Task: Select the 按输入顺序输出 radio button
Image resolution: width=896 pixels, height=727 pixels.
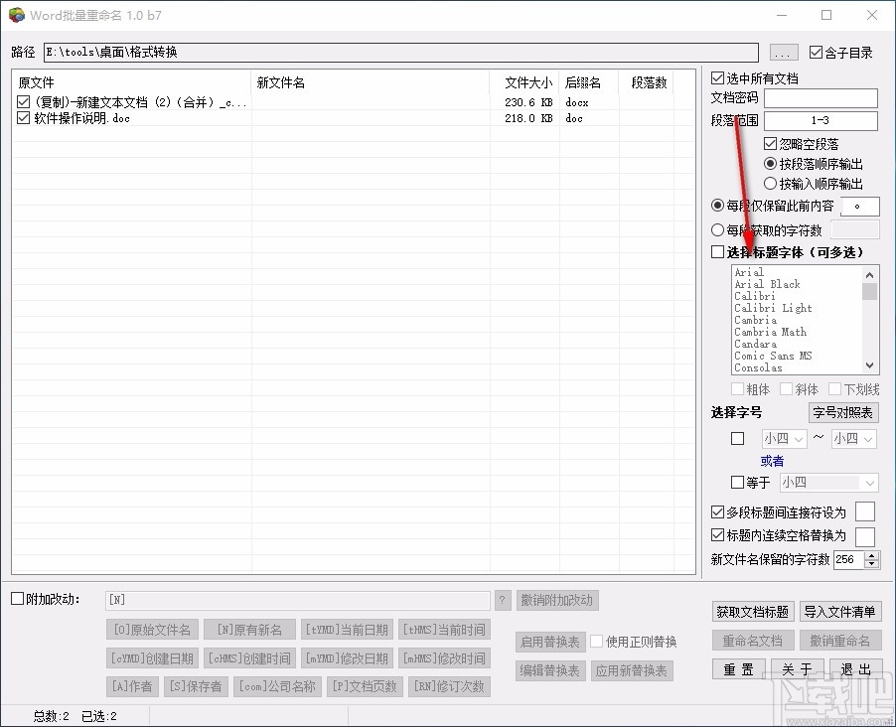Action: click(x=770, y=183)
